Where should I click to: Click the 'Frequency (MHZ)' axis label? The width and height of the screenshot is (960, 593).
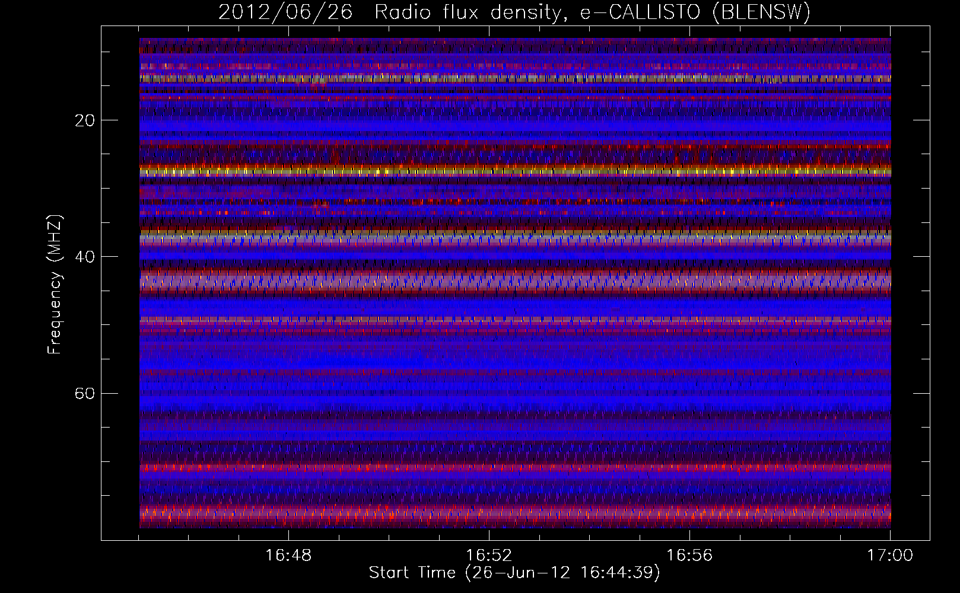55,285
